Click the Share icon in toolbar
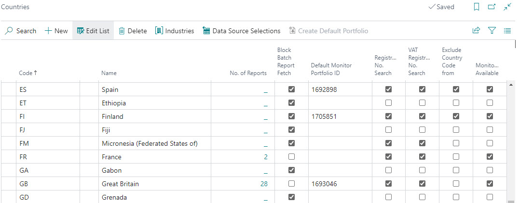 [476, 31]
